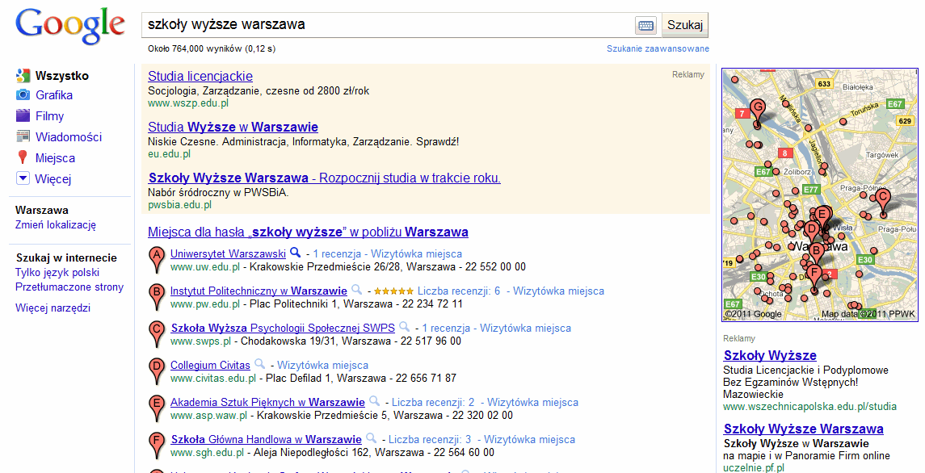925x473 pixels.
Task: Preview Uniwersytet Warszawski with magnifier icon
Action: 296,253
